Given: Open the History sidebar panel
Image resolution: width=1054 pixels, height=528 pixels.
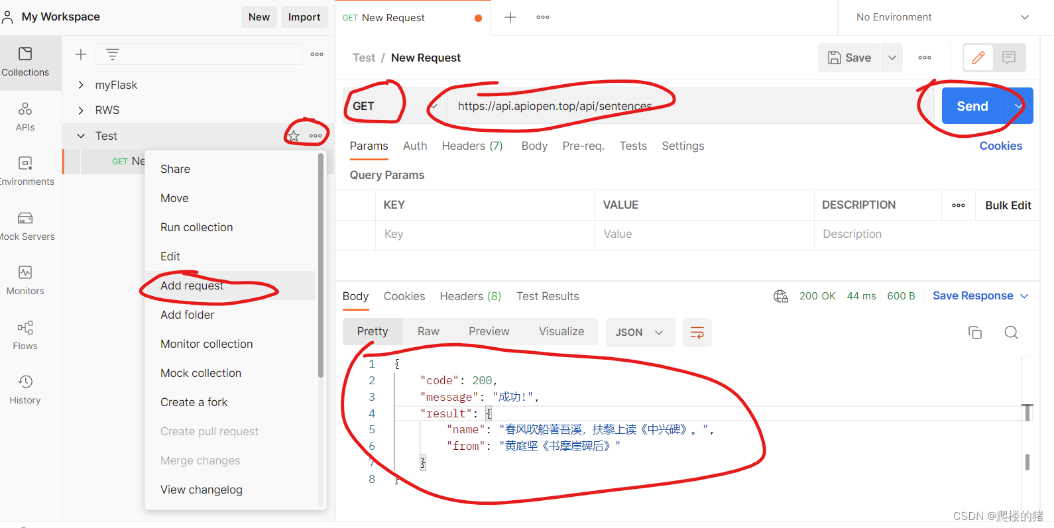Looking at the screenshot, I should point(25,390).
